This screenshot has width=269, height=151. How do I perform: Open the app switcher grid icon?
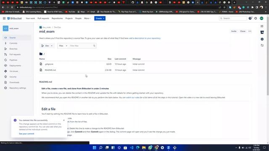point(4,18)
